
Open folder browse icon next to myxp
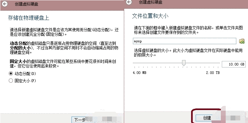tap(242, 41)
